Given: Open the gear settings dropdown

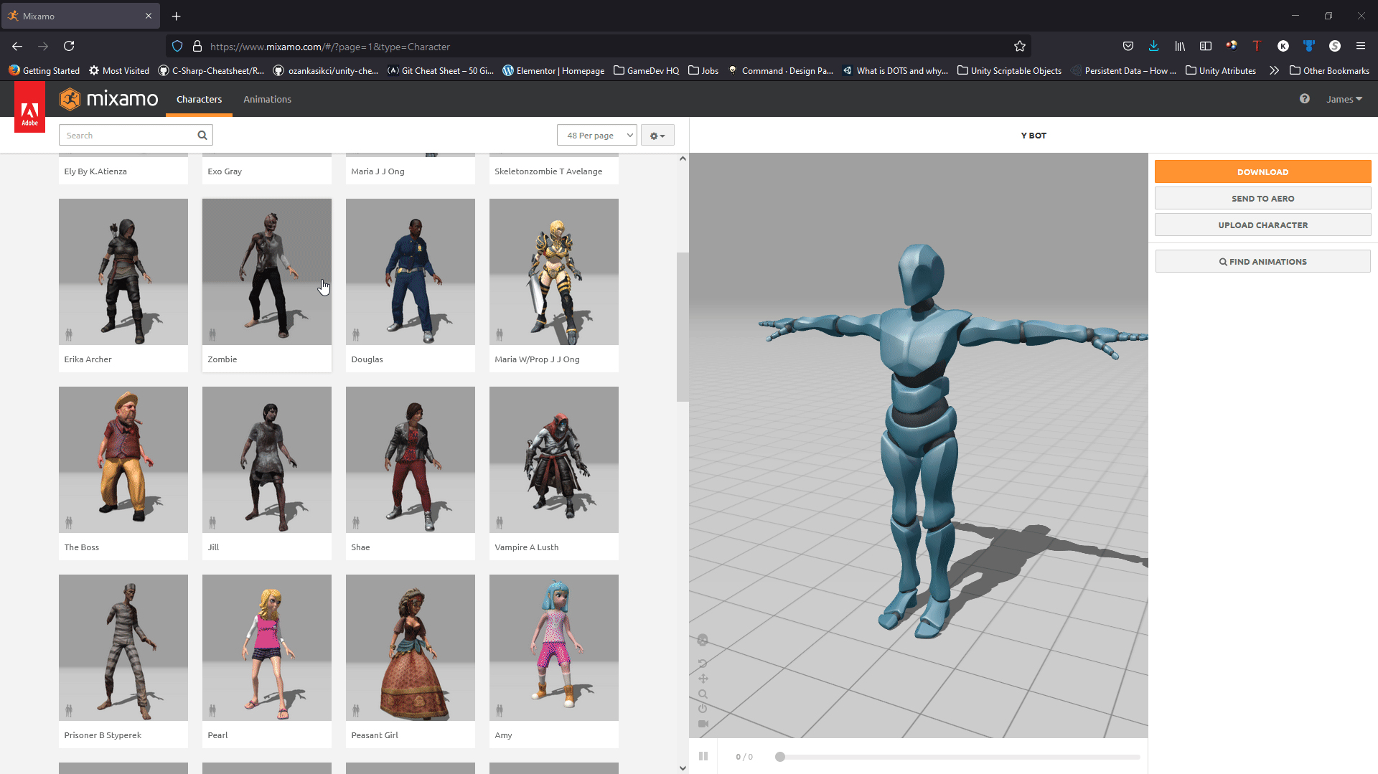Looking at the screenshot, I should pos(657,136).
